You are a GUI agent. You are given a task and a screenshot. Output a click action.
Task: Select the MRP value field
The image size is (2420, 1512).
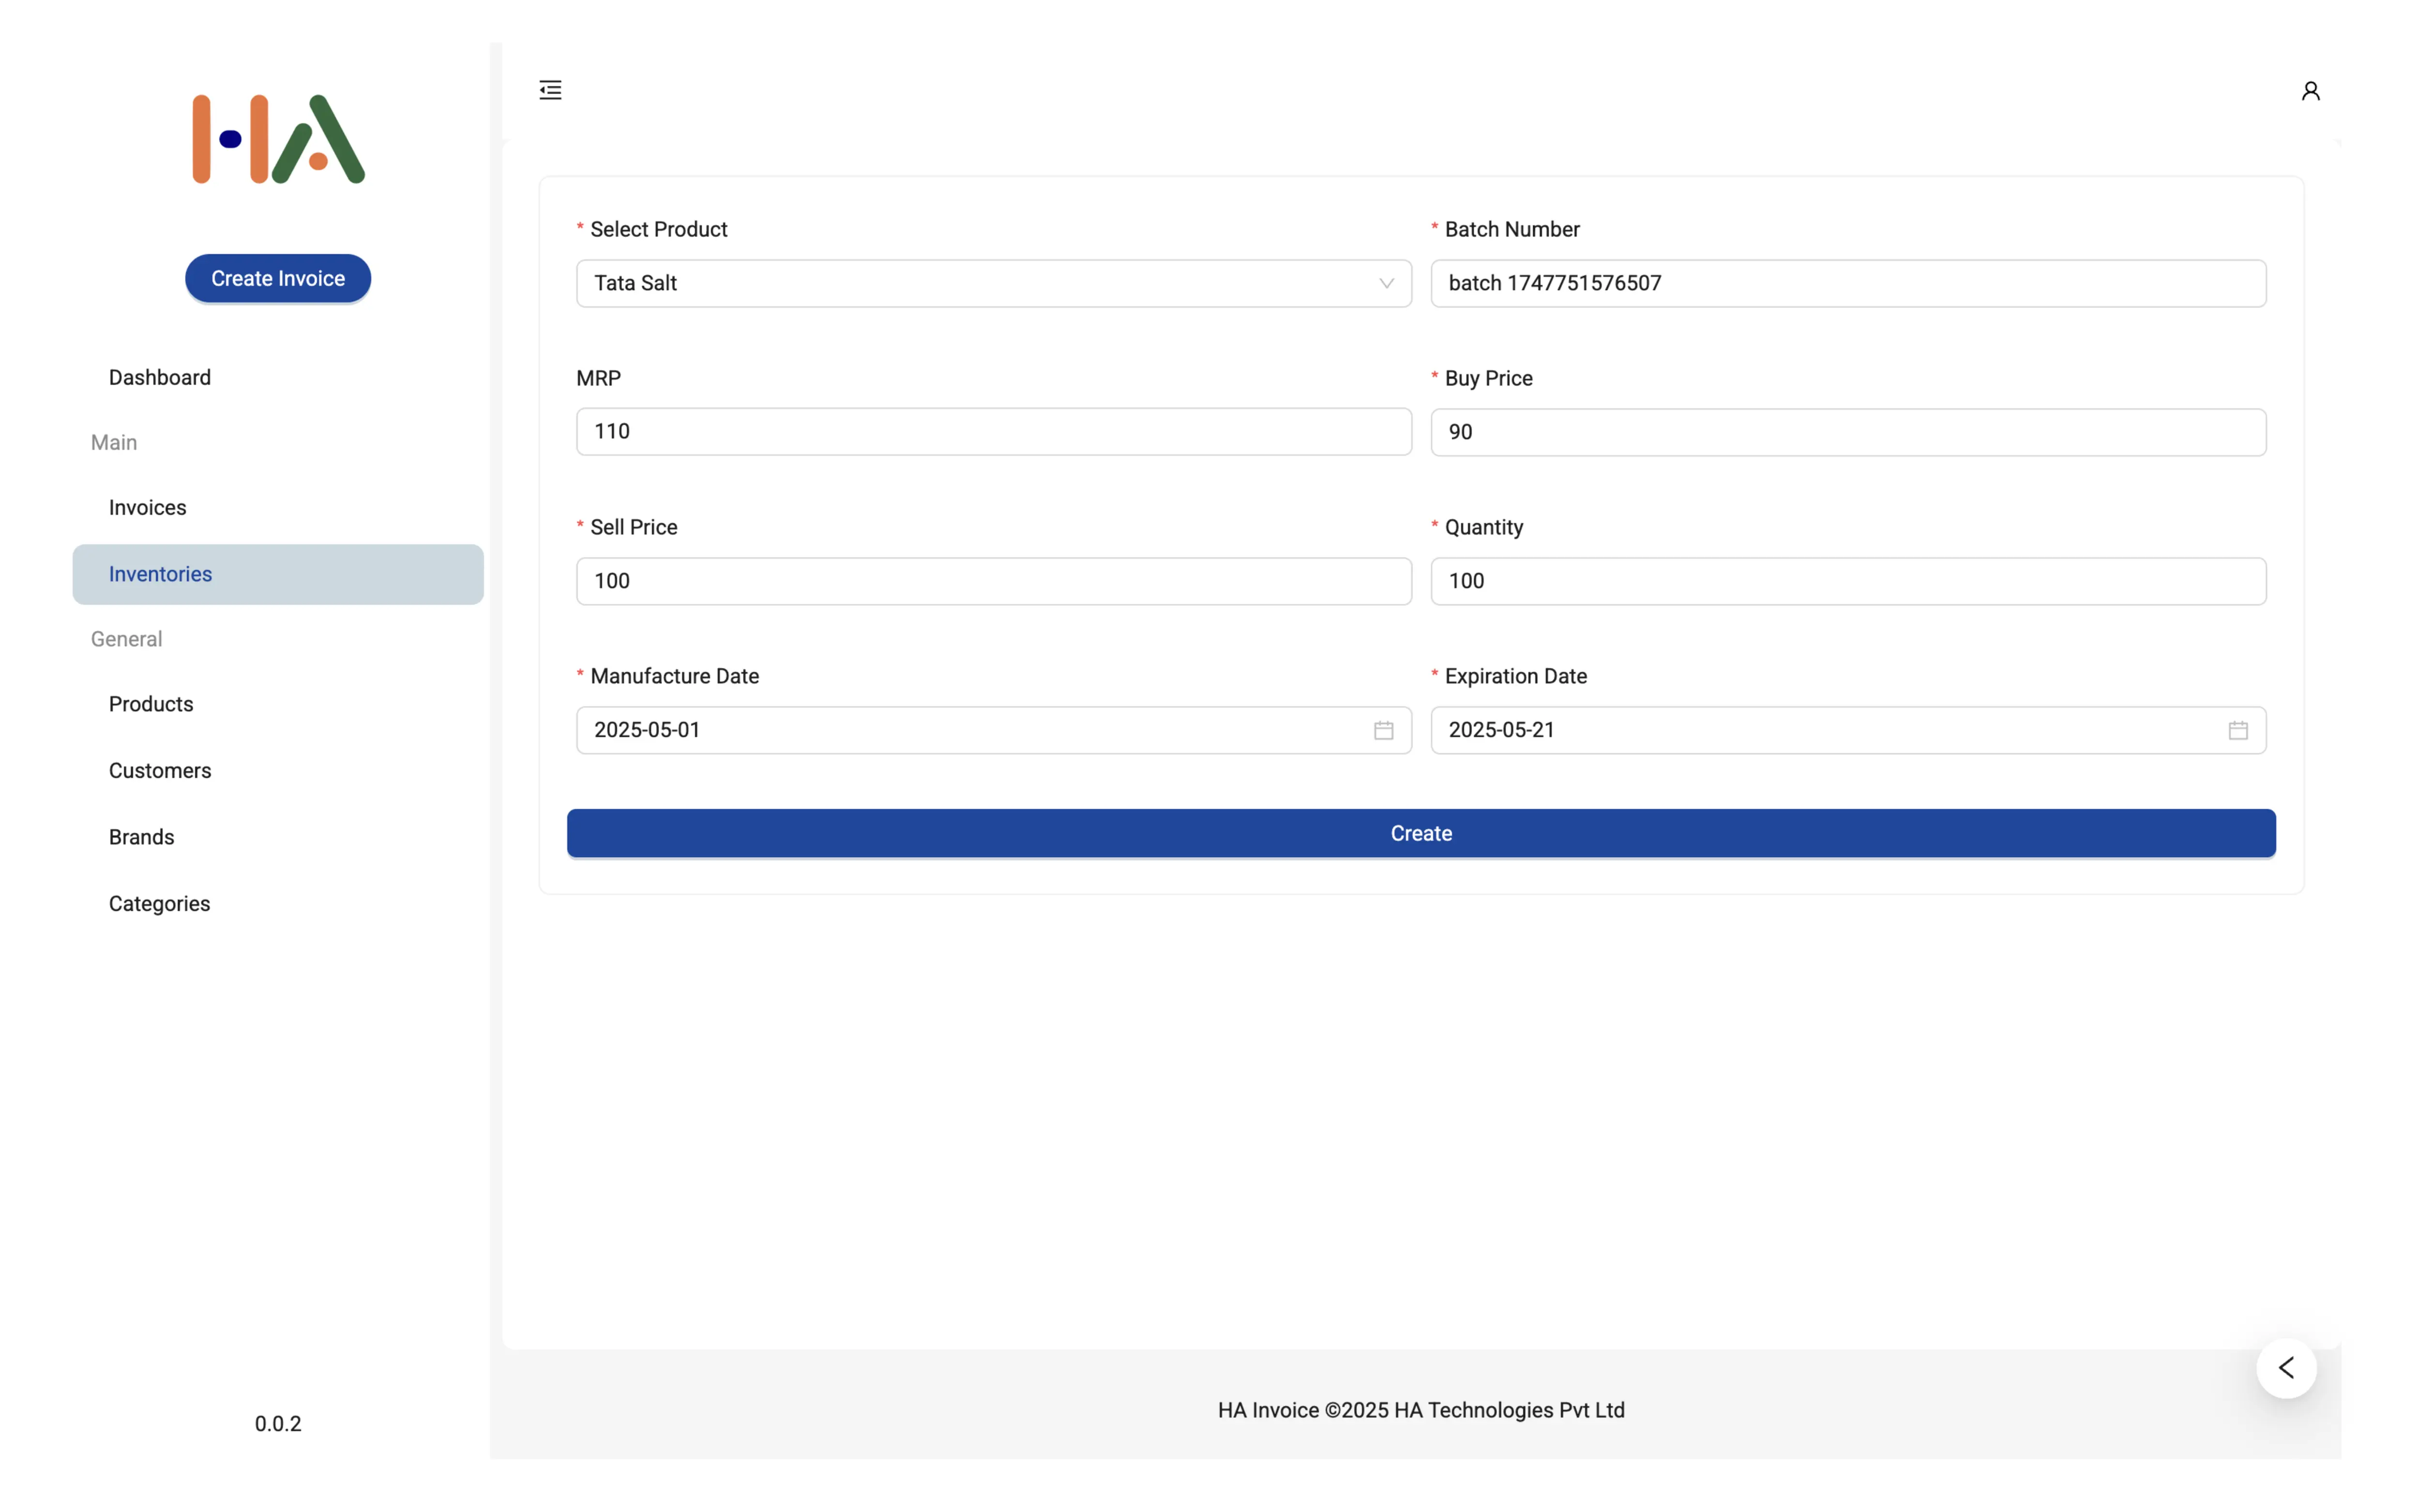click(992, 431)
